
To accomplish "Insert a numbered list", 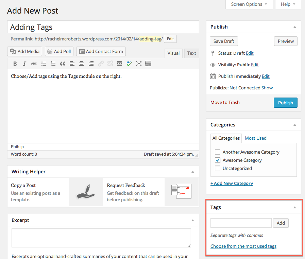I will point(53,64).
